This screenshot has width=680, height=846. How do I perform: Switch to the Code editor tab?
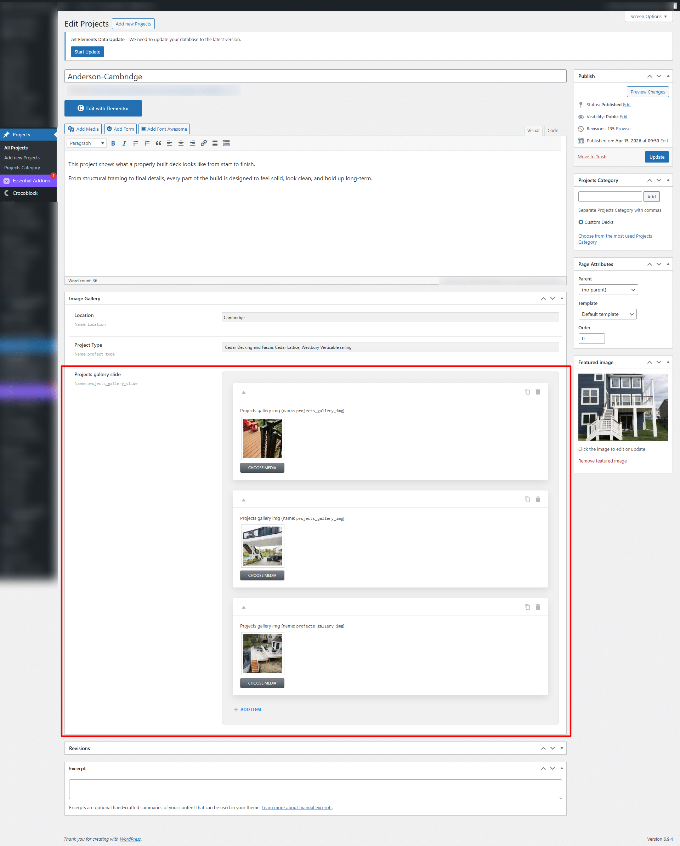click(552, 130)
